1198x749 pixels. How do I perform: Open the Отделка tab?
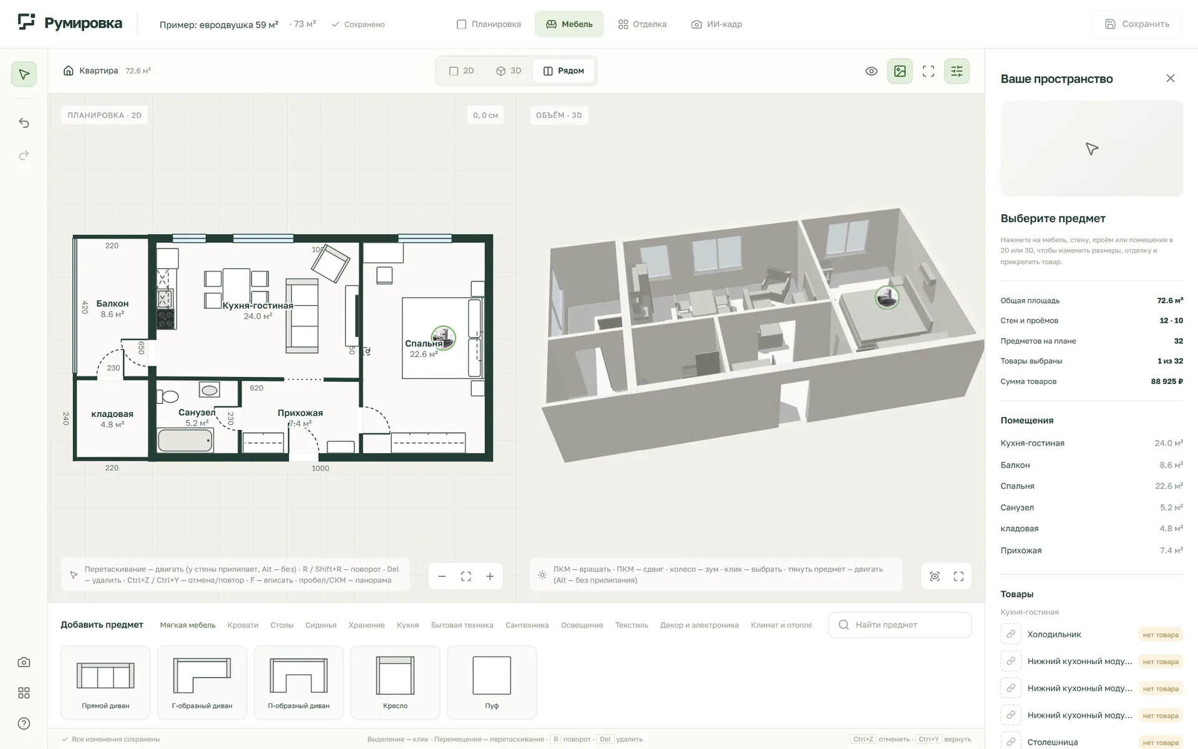642,24
